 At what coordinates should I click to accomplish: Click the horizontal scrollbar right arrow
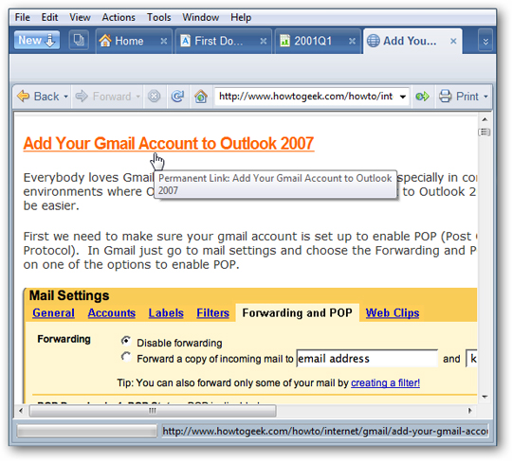click(x=470, y=411)
